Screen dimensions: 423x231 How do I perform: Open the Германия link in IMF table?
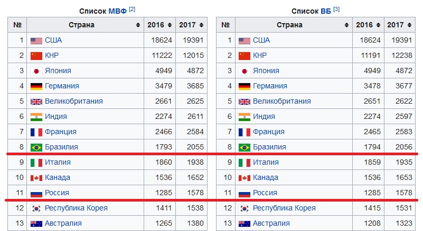tap(62, 86)
